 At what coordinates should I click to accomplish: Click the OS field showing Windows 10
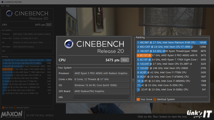tap(32, 42)
